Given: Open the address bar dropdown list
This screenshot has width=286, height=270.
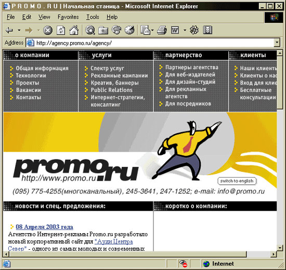Looking at the screenshot, I should point(277,43).
